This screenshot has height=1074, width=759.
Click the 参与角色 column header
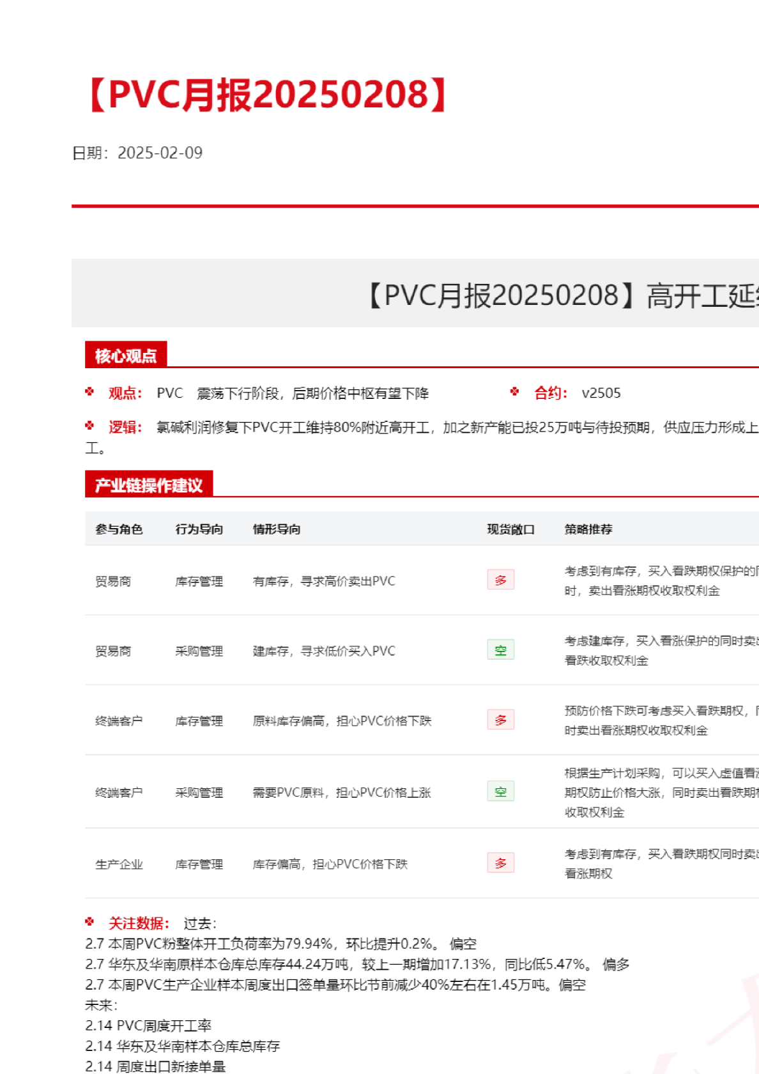pos(119,529)
